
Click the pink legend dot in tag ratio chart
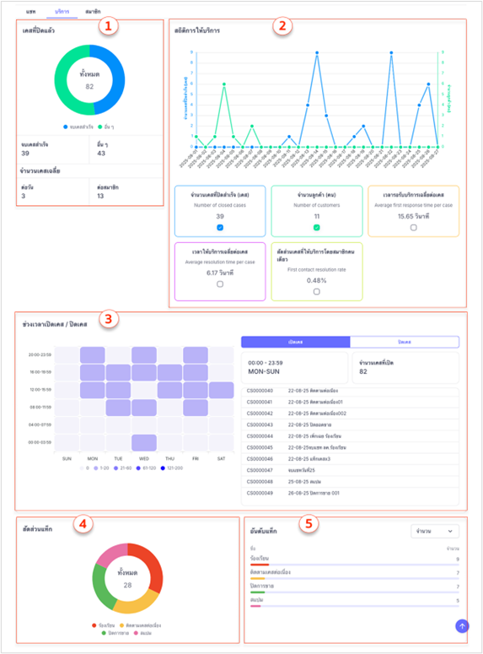tap(136, 633)
